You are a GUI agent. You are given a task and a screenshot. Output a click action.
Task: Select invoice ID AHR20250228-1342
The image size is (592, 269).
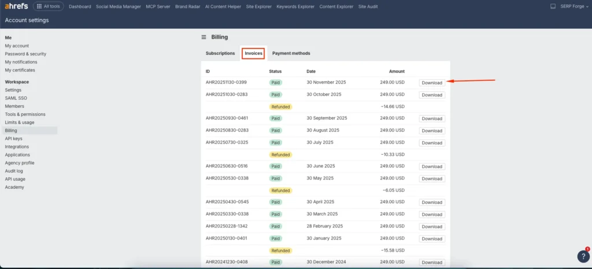pos(227,226)
